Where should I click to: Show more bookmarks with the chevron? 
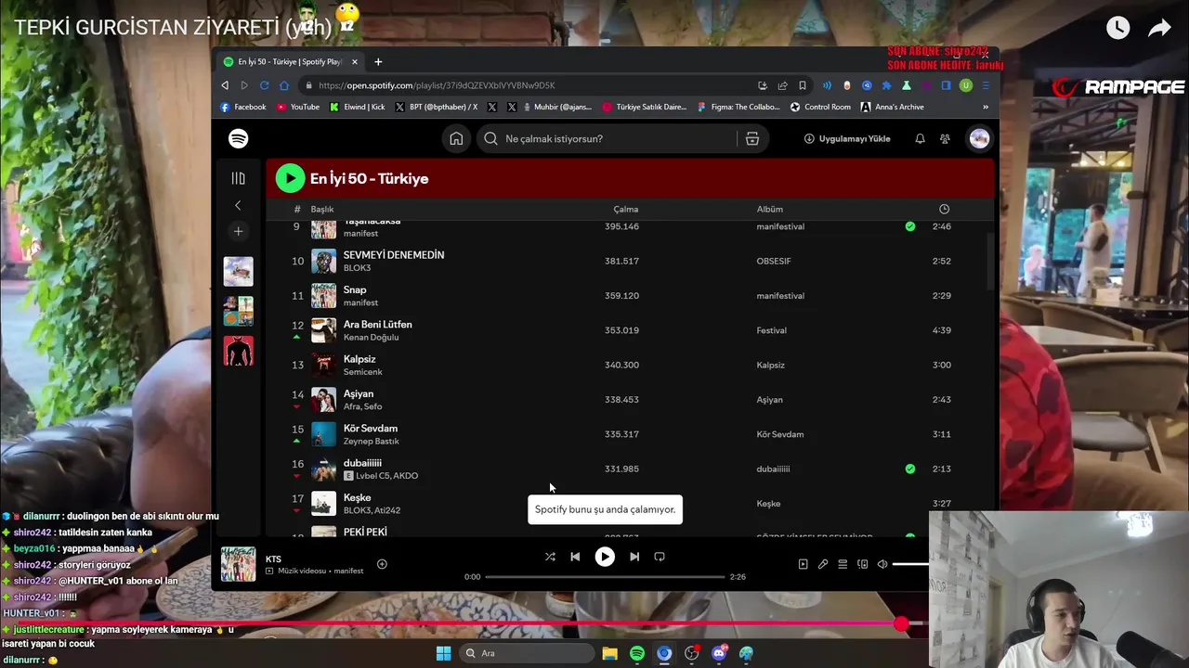pos(986,107)
